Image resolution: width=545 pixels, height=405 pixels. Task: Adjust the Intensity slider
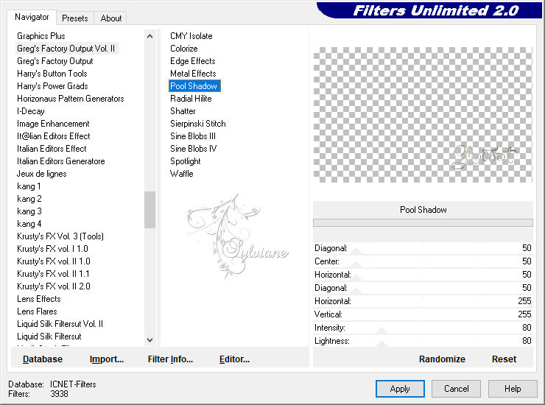click(x=423, y=328)
